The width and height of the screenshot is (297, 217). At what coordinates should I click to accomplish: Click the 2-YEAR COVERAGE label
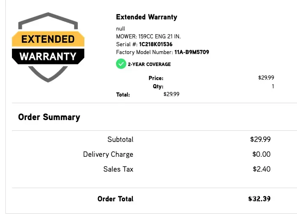149,64
